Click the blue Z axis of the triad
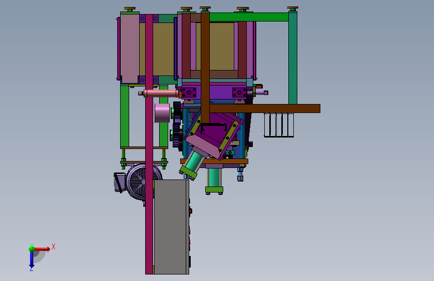The height and width of the screenshot is (281, 434). pyautogui.click(x=32, y=259)
